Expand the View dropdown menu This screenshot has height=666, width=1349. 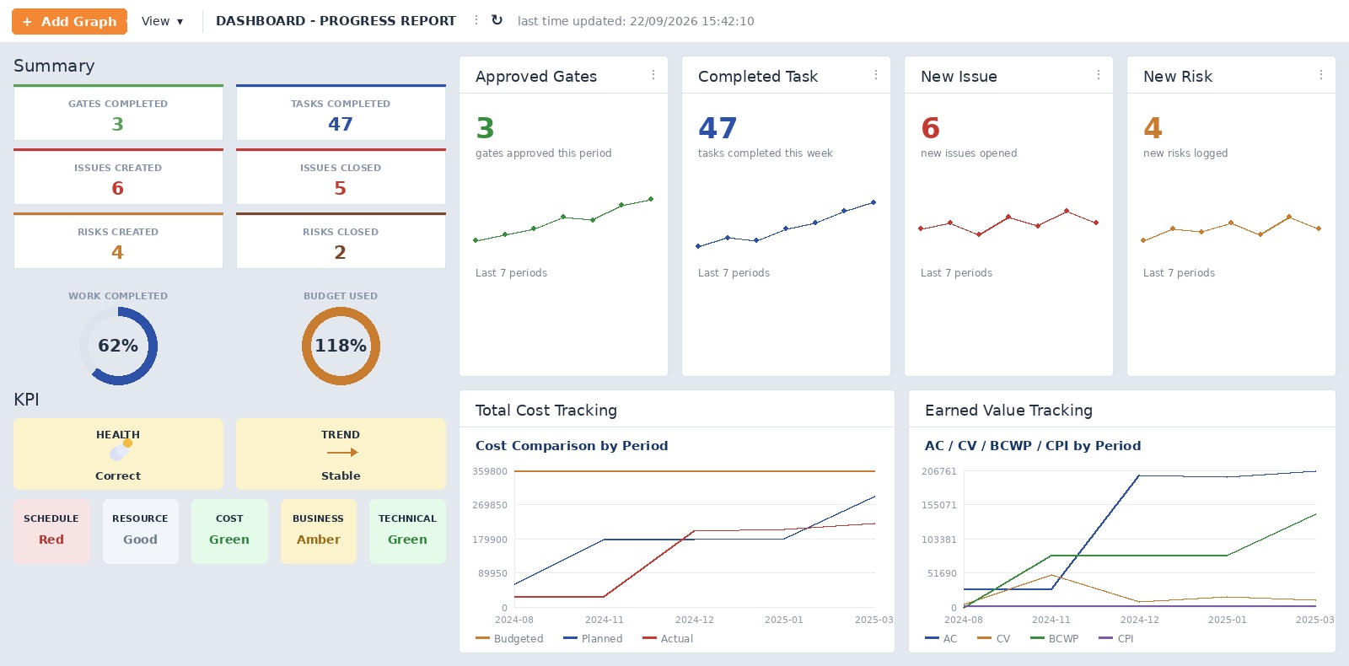click(x=162, y=21)
